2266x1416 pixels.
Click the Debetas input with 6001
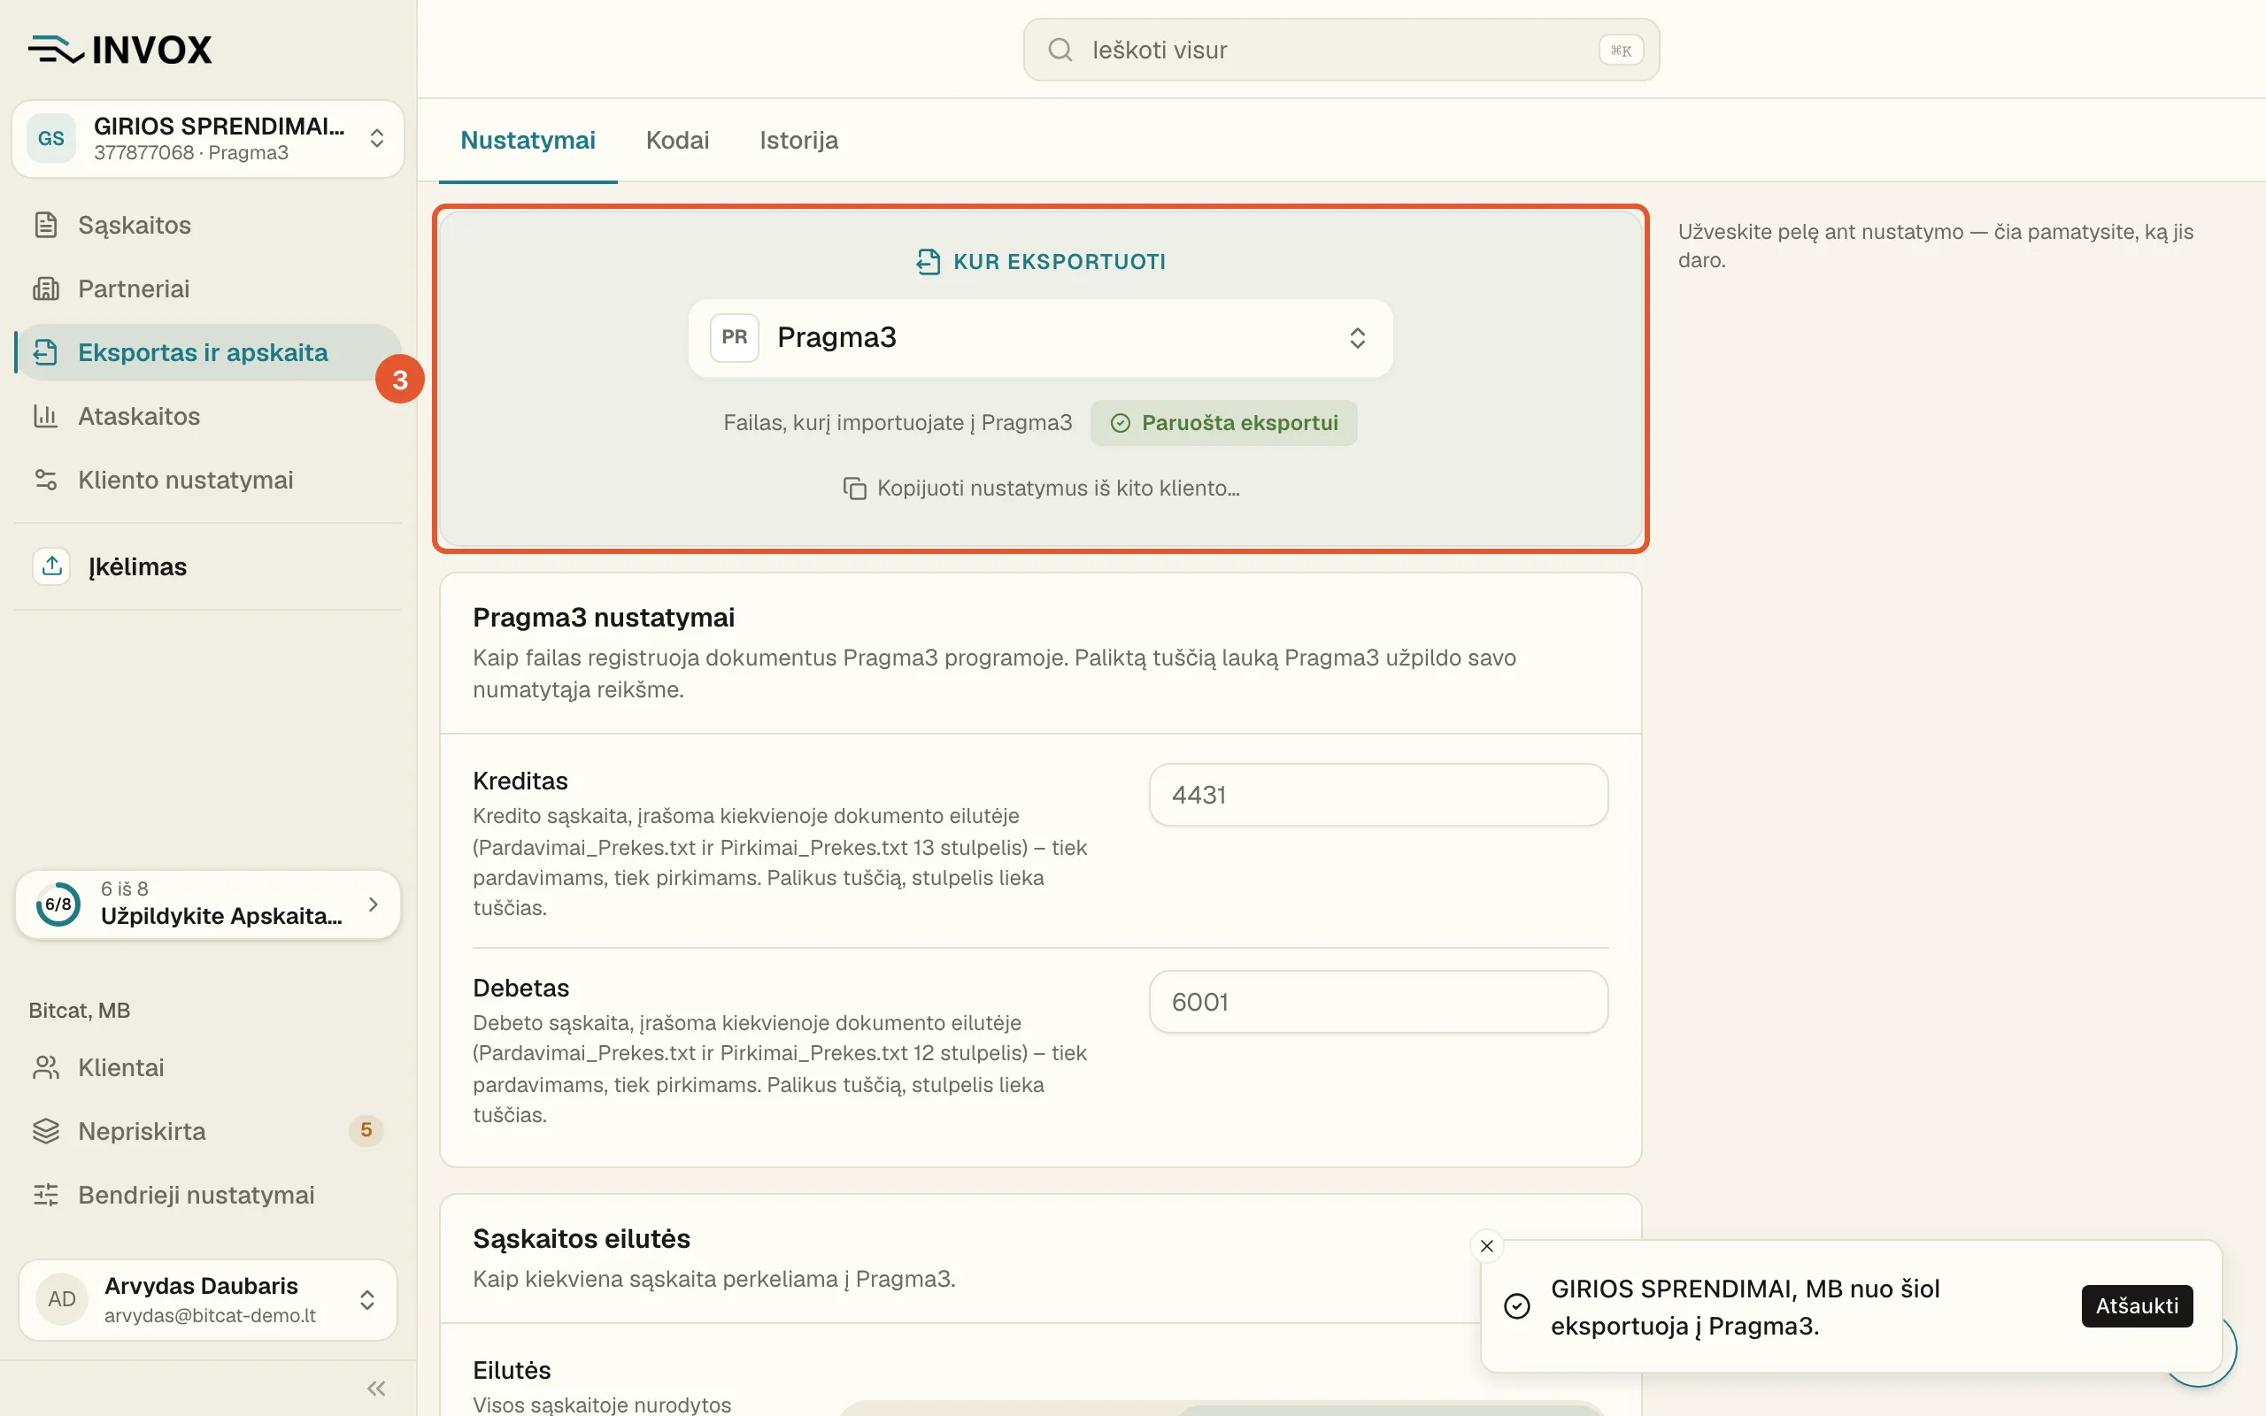tap(1378, 1002)
